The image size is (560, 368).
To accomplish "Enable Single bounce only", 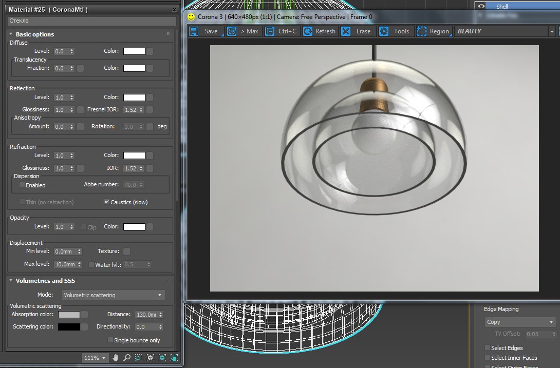I will 110,340.
